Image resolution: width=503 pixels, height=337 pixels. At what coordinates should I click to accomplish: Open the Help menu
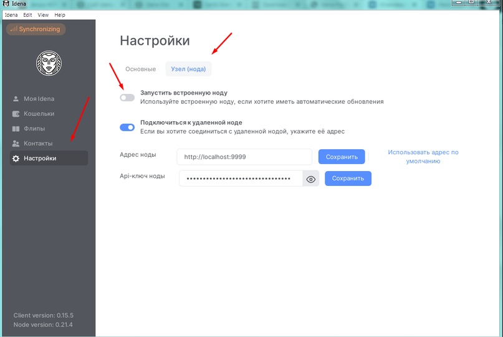pos(60,15)
